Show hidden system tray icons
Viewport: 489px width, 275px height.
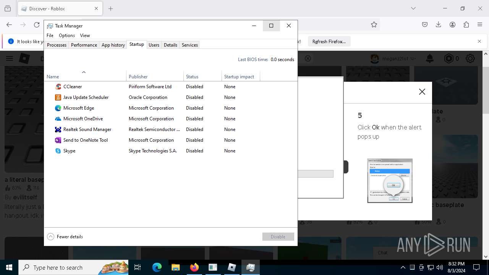[x=403, y=267]
